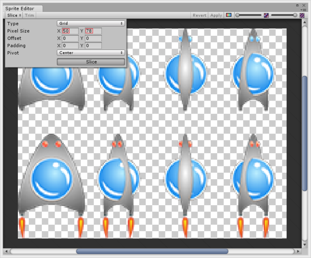
Task: Click the scroll left arrow
Action: 6,251
